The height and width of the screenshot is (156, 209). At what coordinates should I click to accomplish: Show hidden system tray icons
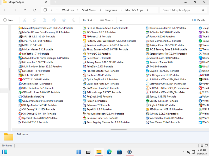click(x=183, y=152)
